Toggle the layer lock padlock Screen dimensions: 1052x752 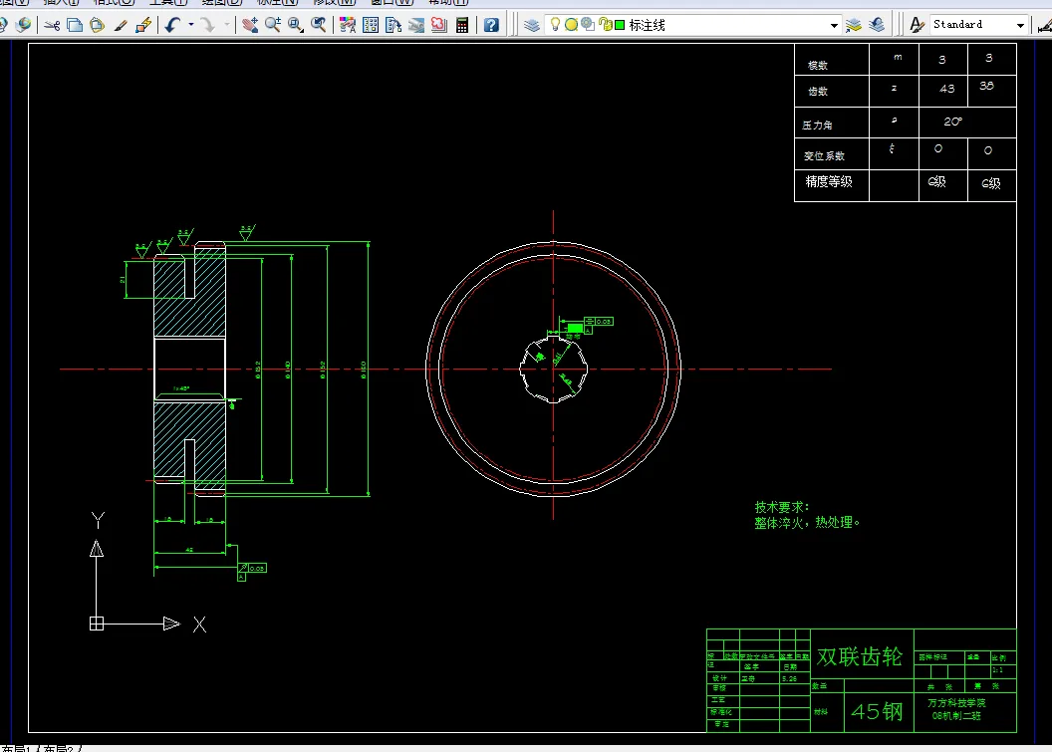pyautogui.click(x=605, y=25)
